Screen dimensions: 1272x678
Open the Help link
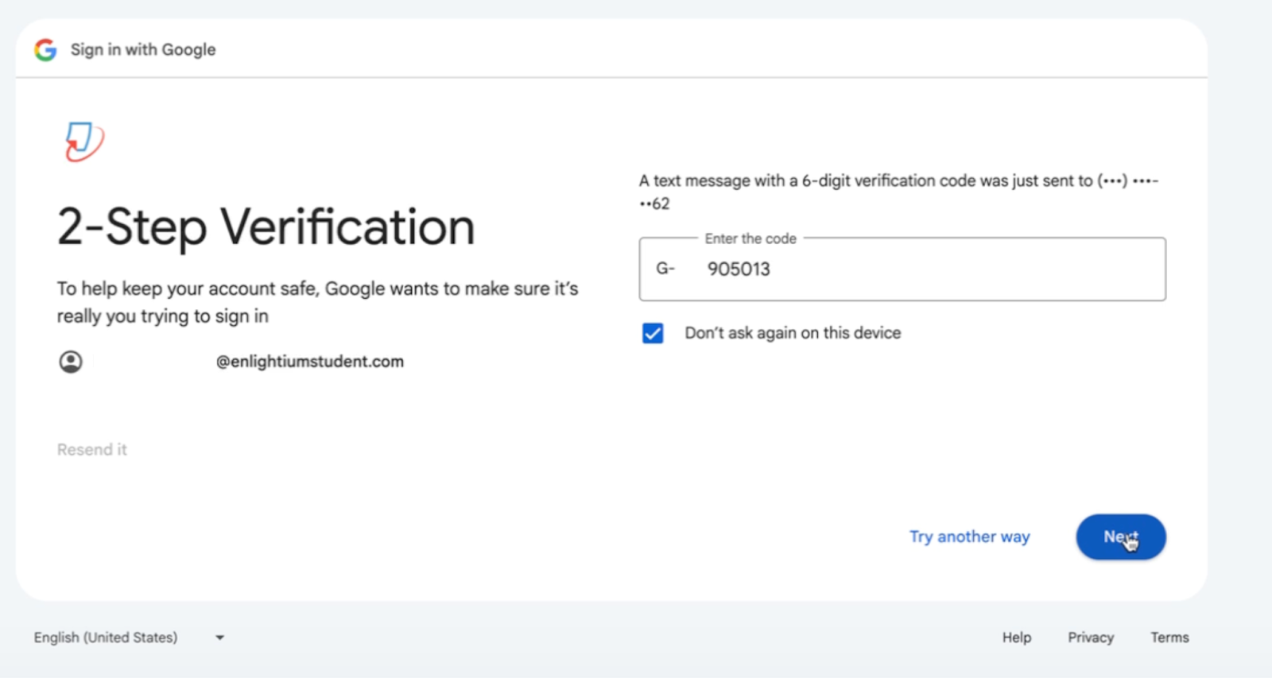pyautogui.click(x=1016, y=637)
